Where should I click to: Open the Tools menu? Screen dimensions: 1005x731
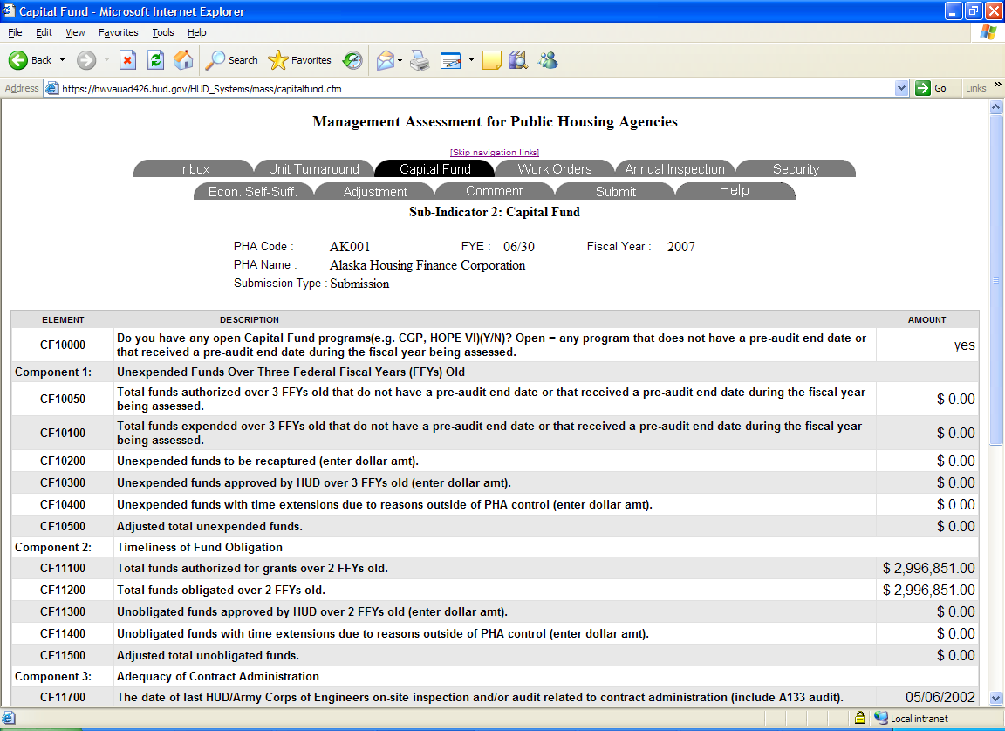(163, 32)
